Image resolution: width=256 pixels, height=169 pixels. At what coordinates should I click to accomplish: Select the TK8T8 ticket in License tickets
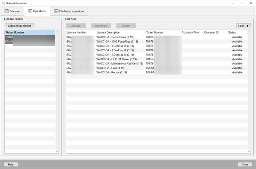(30, 37)
